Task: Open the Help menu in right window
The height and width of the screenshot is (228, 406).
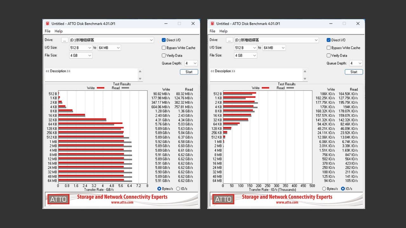Action: click(223, 31)
